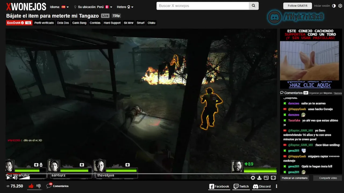
Task: Click the 10k subscriber count badge
Action: (x=28, y=23)
